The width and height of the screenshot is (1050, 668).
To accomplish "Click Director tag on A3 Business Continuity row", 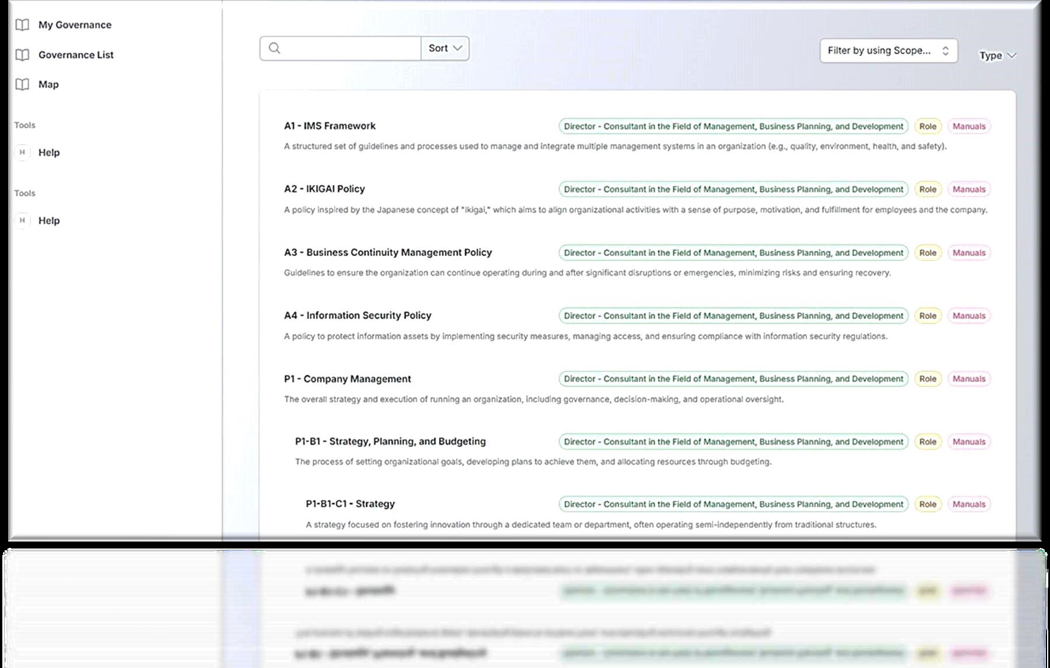I will 733,253.
